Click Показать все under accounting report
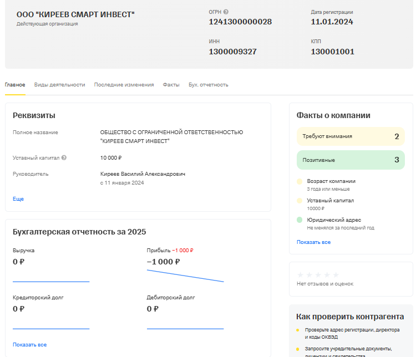 coord(30,345)
